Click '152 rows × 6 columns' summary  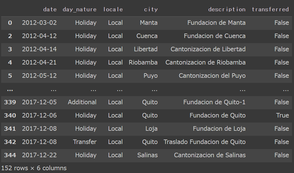pyautogui.click(x=34, y=168)
